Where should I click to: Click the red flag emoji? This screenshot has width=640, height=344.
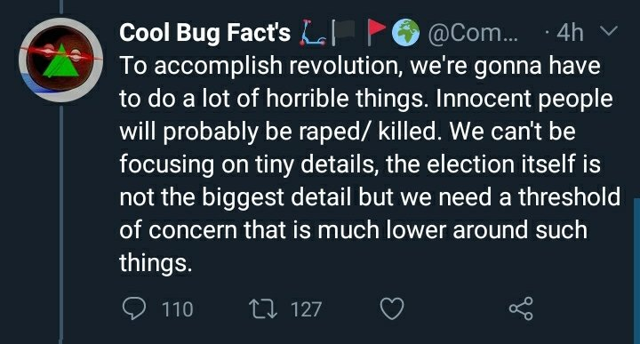[x=376, y=32]
